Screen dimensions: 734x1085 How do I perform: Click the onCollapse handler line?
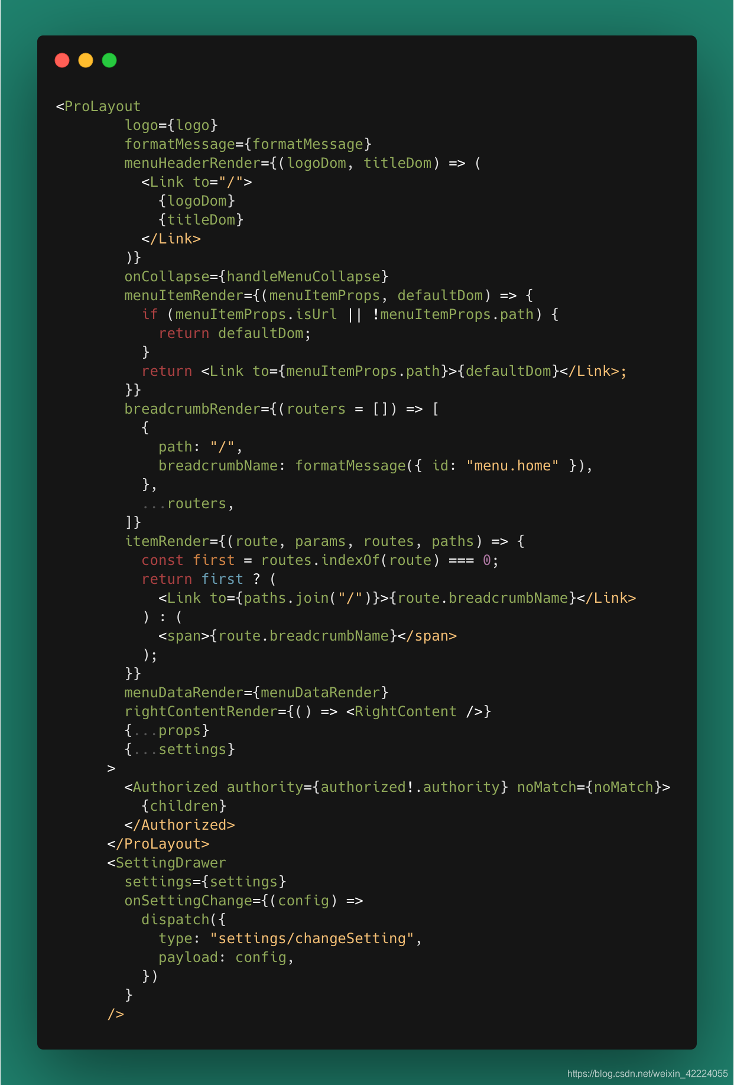coord(256,277)
